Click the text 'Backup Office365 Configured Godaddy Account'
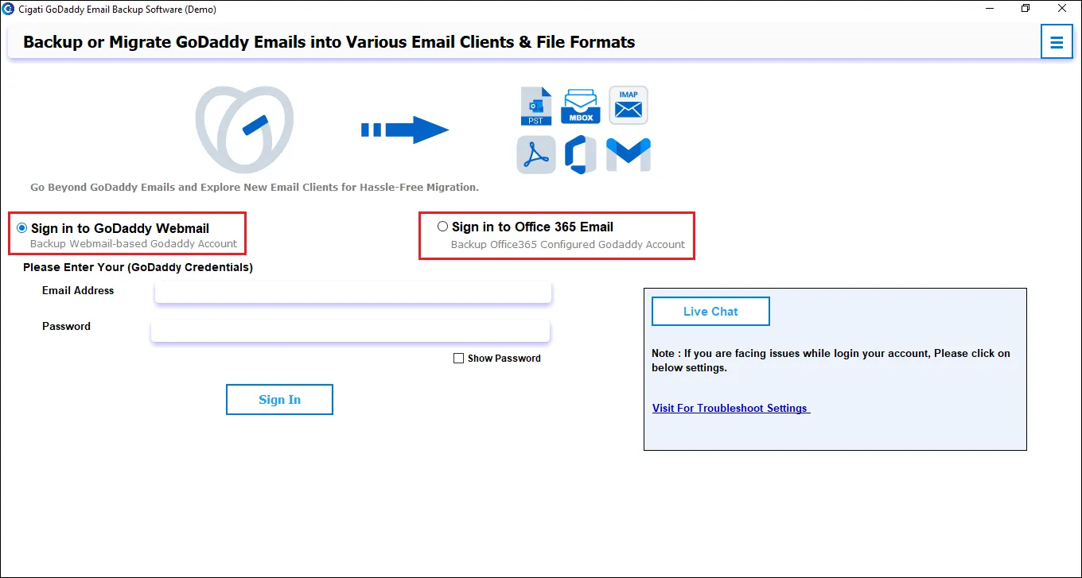This screenshot has height=578, width=1082. [568, 244]
